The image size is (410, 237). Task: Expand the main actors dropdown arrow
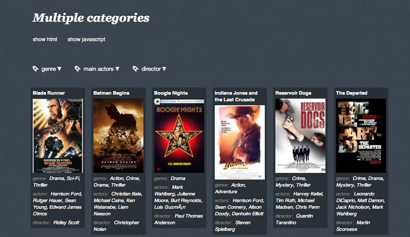pos(117,69)
